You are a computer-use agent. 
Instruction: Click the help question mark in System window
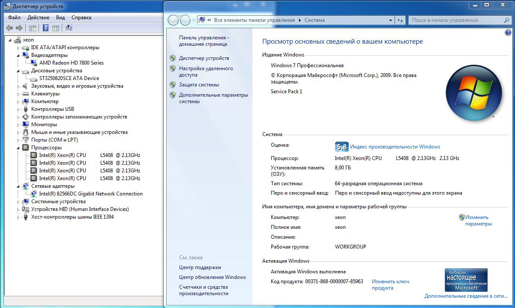(508, 33)
